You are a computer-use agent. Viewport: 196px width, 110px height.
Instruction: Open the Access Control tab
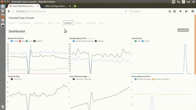(x=91, y=23)
